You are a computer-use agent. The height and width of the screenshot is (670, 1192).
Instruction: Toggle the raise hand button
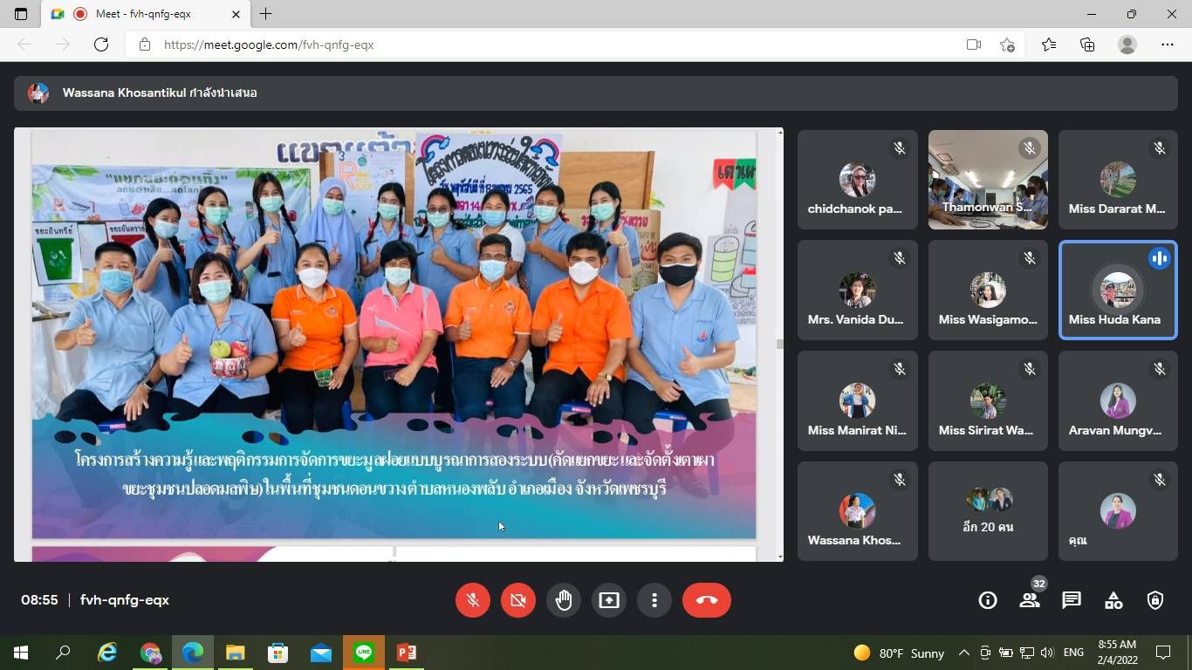(x=564, y=600)
